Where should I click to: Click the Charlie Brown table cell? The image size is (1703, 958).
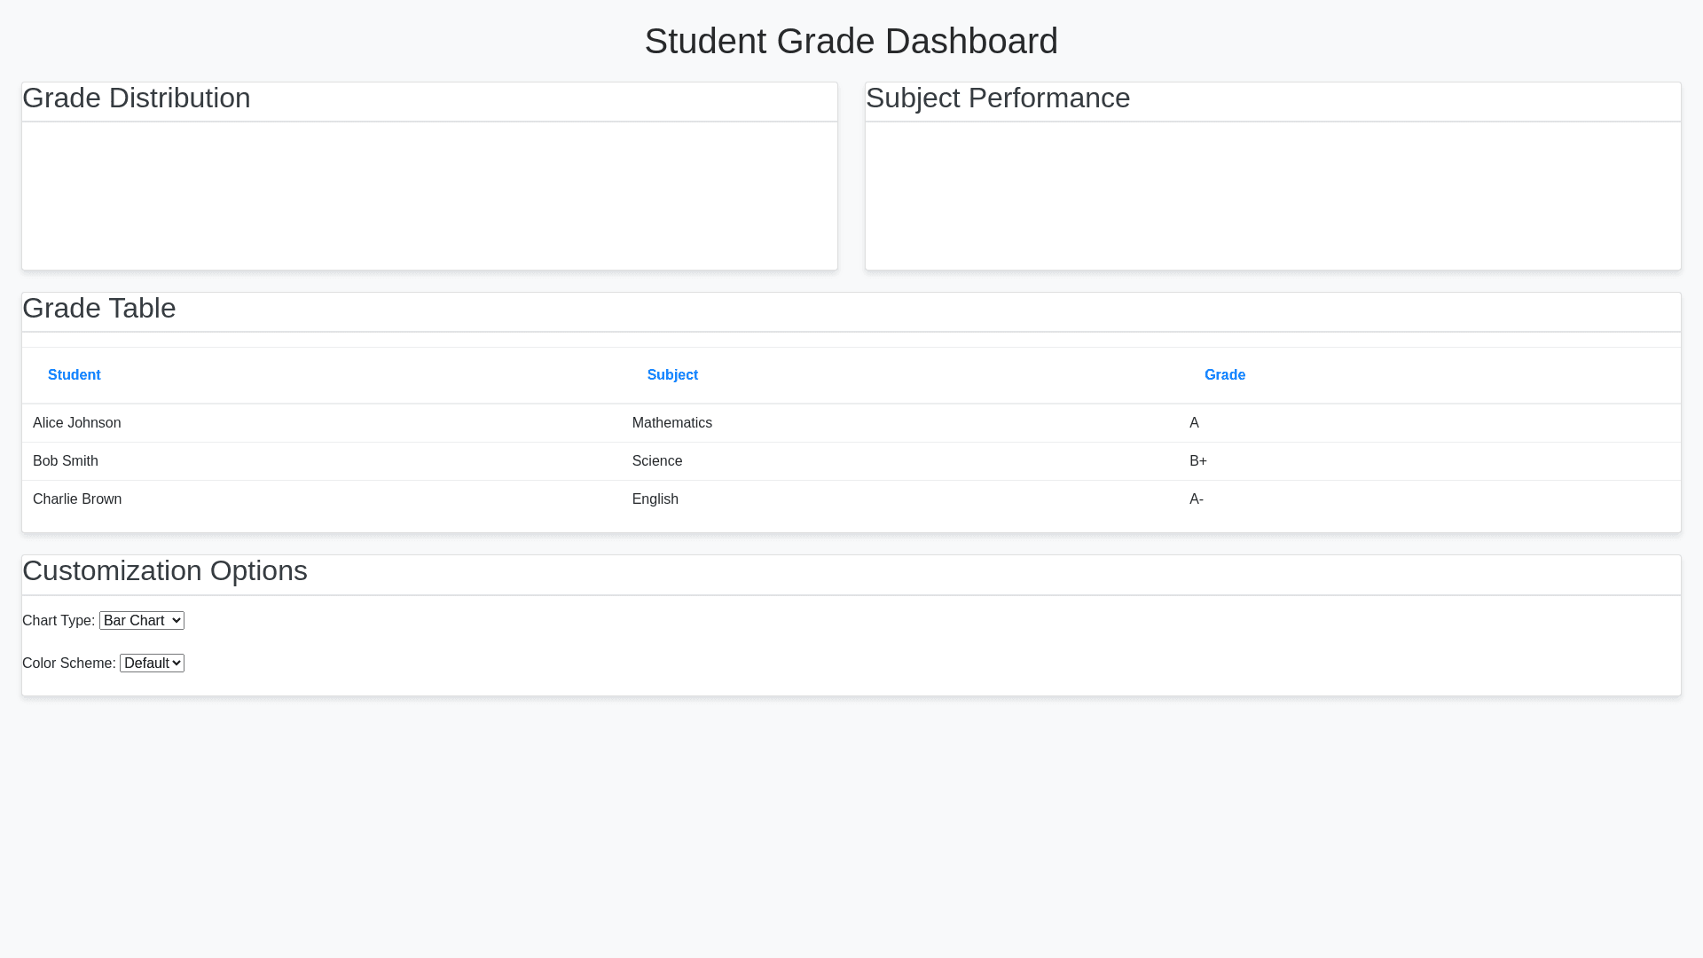pos(77,499)
